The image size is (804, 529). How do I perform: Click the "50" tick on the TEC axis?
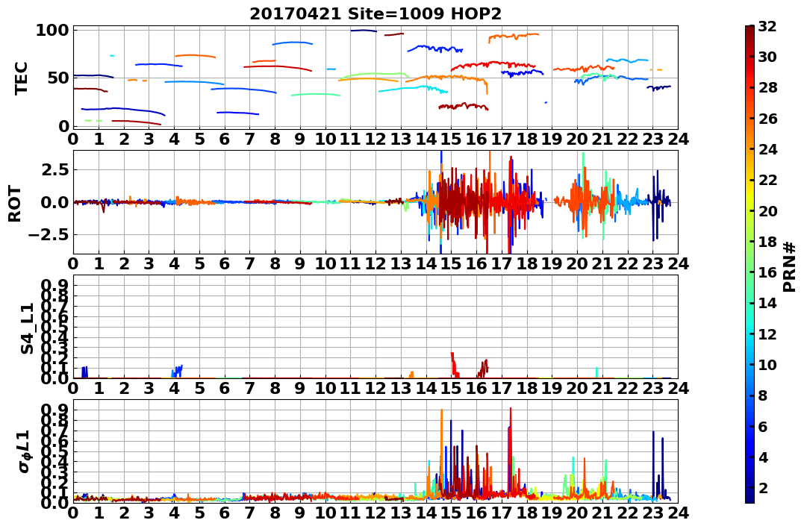click(x=57, y=78)
